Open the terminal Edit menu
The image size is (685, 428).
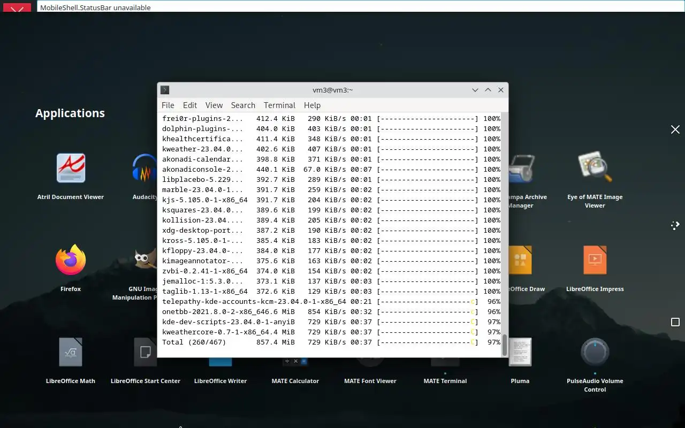[190, 105]
